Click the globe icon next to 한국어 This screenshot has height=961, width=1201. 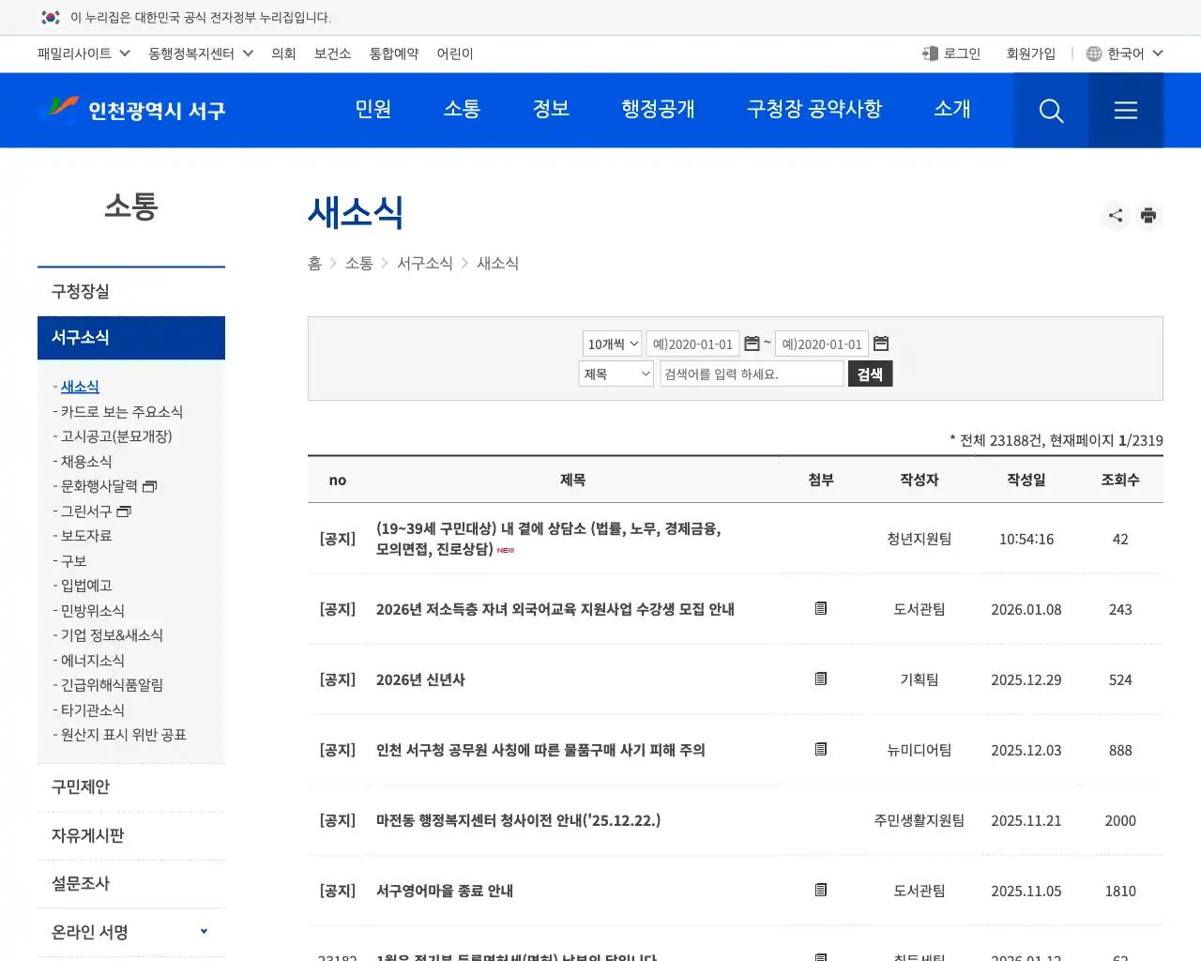(1093, 53)
